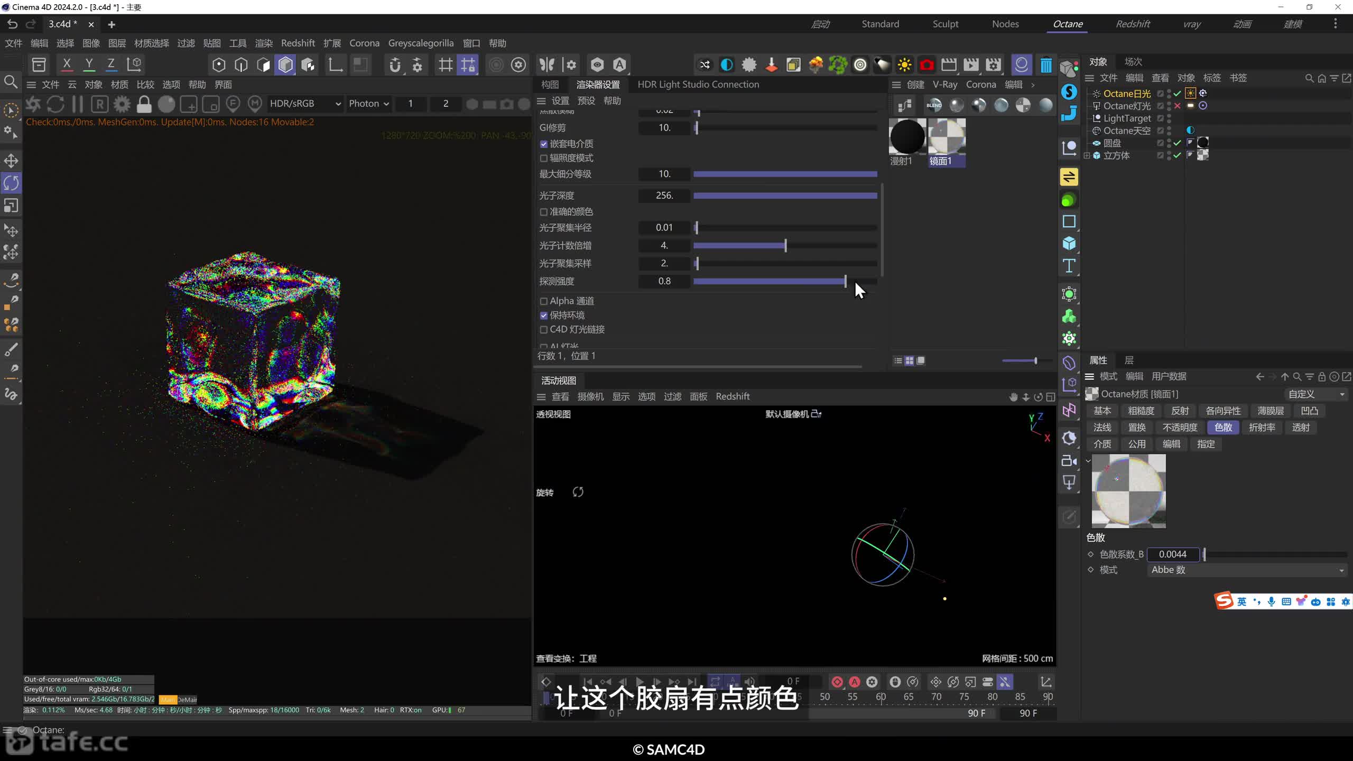Expand material manager menu overflow arrow
The height and width of the screenshot is (761, 1353).
pos(1033,85)
